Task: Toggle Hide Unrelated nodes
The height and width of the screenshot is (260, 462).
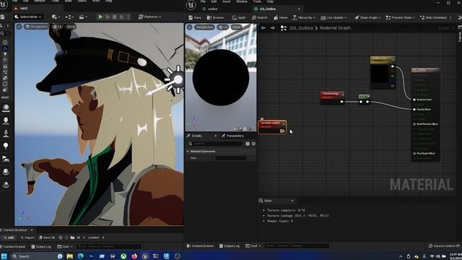Action: [433, 17]
